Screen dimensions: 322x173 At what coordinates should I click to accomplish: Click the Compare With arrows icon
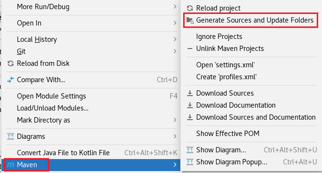pyautogui.click(x=11, y=80)
